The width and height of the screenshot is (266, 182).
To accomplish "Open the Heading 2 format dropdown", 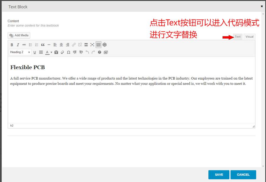I will [x=20, y=52].
